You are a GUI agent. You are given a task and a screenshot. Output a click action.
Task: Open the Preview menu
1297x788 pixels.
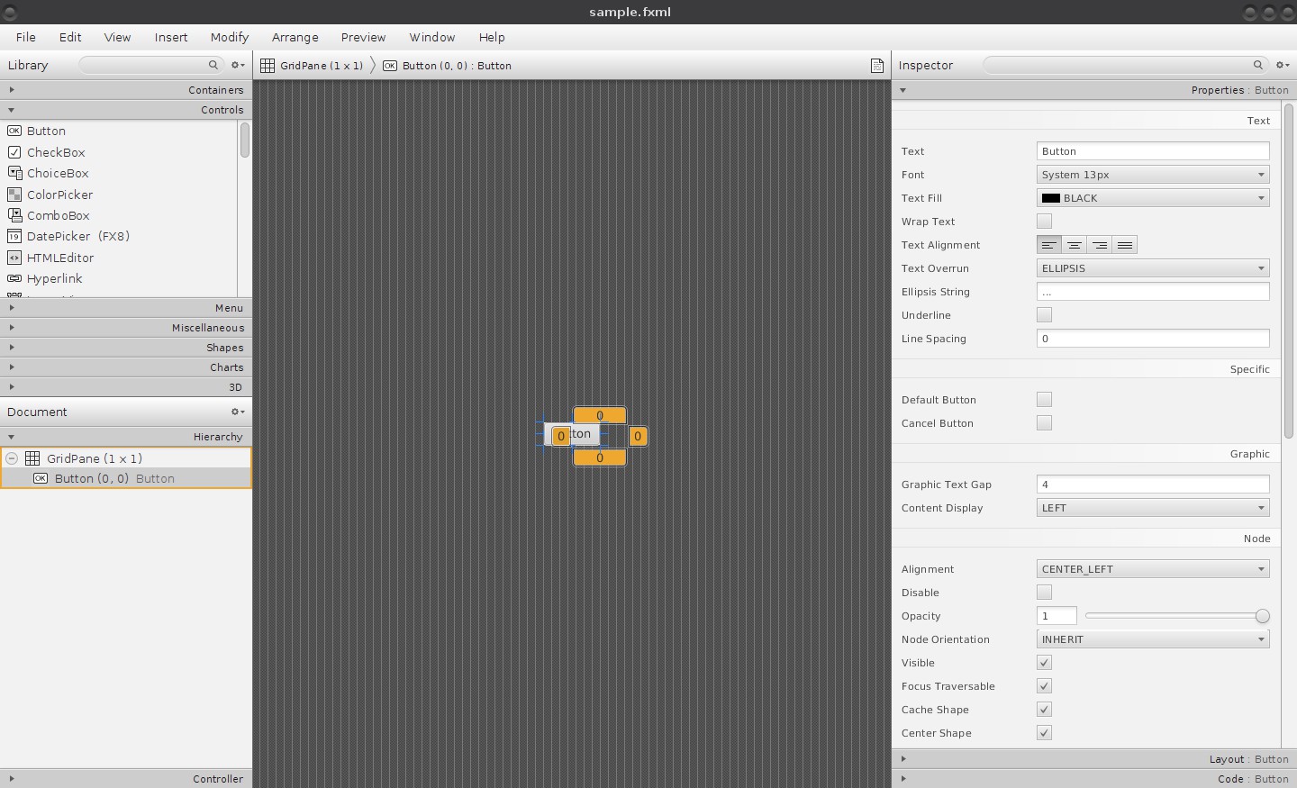click(363, 37)
